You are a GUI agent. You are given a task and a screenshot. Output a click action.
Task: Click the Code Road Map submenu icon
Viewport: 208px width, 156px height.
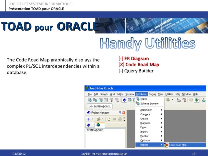click(166, 145)
